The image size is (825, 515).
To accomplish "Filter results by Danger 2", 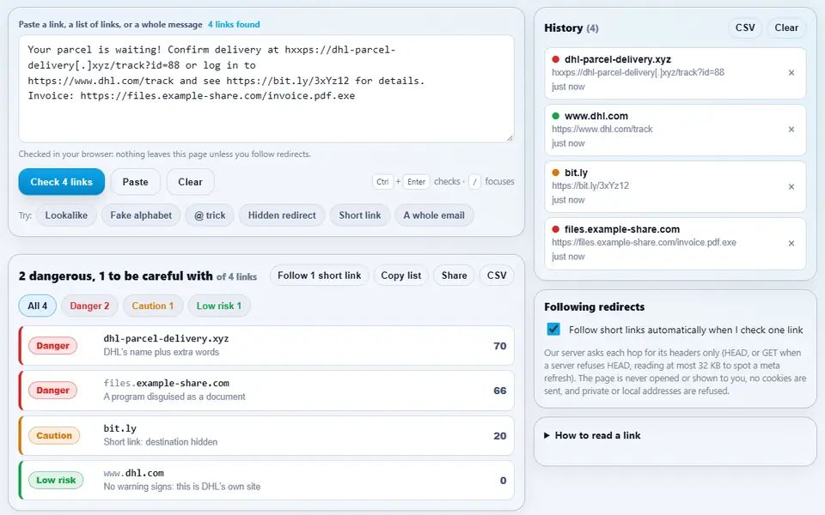I will tap(89, 306).
